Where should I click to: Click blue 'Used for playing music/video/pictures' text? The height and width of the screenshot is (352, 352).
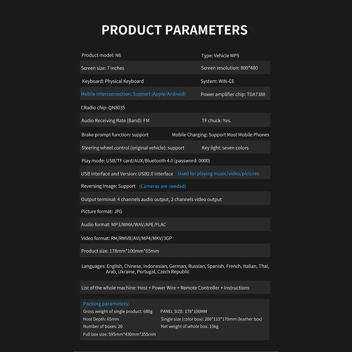point(219,174)
